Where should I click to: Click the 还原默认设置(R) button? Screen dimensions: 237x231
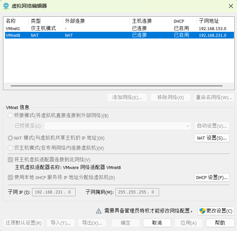click(x=23, y=223)
